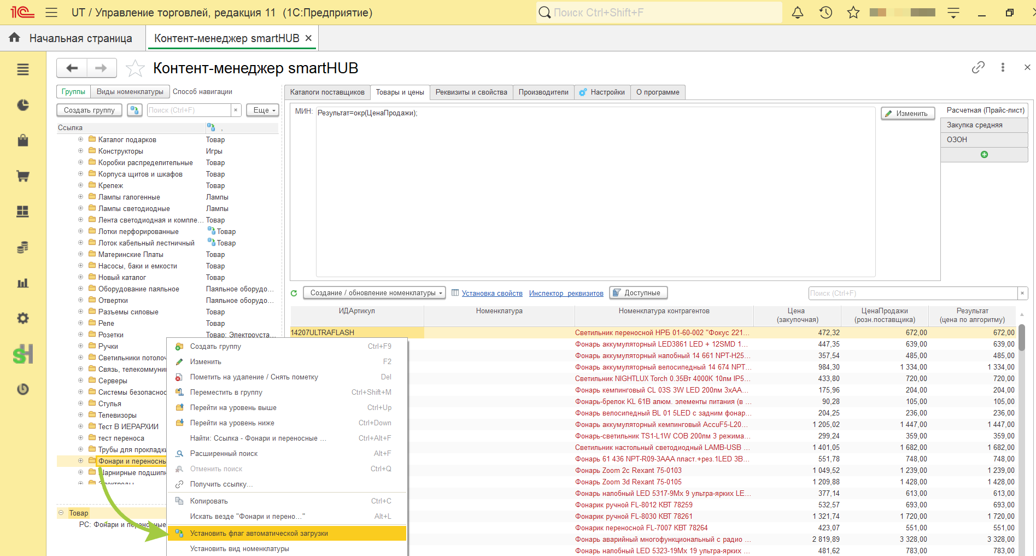Expand the Розетки tree folder
Viewport: 1036px width, 556px height.
[x=81, y=335]
